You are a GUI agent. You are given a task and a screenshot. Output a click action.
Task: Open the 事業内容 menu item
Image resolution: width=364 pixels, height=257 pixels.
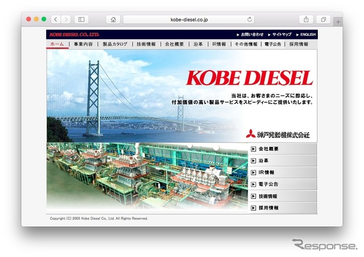[x=83, y=44]
